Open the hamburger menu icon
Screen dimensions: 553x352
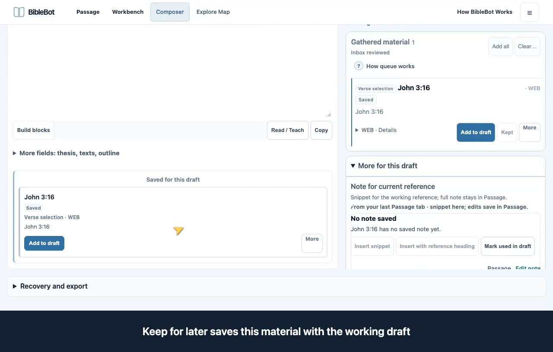(x=529, y=12)
